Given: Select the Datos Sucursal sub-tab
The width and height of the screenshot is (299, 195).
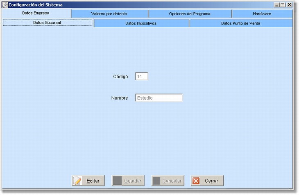Looking at the screenshot, I should point(47,23).
